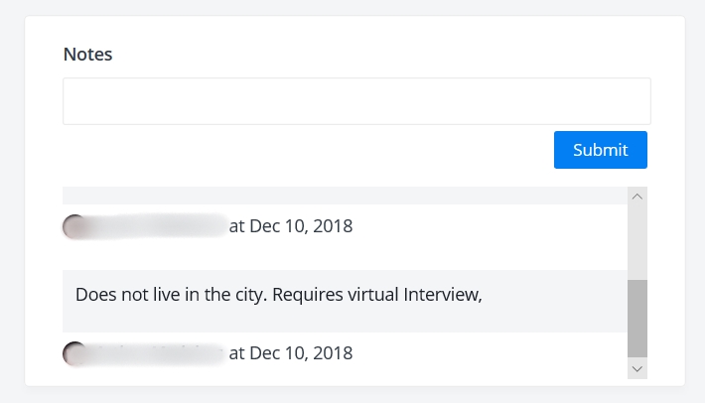707x403 pixels.
Task: Click the scrollbar down arrow in notes list
Action: (x=637, y=368)
